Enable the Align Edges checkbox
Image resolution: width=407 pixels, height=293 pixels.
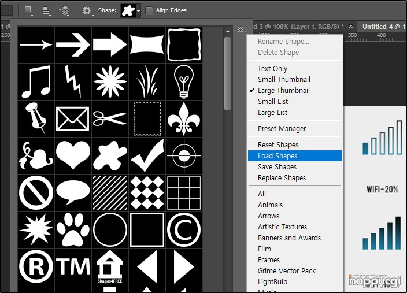click(x=149, y=10)
